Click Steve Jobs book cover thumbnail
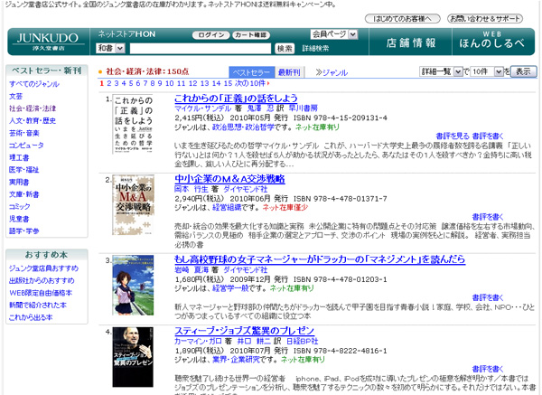Screen dimensions: 542x395 click(x=133, y=357)
